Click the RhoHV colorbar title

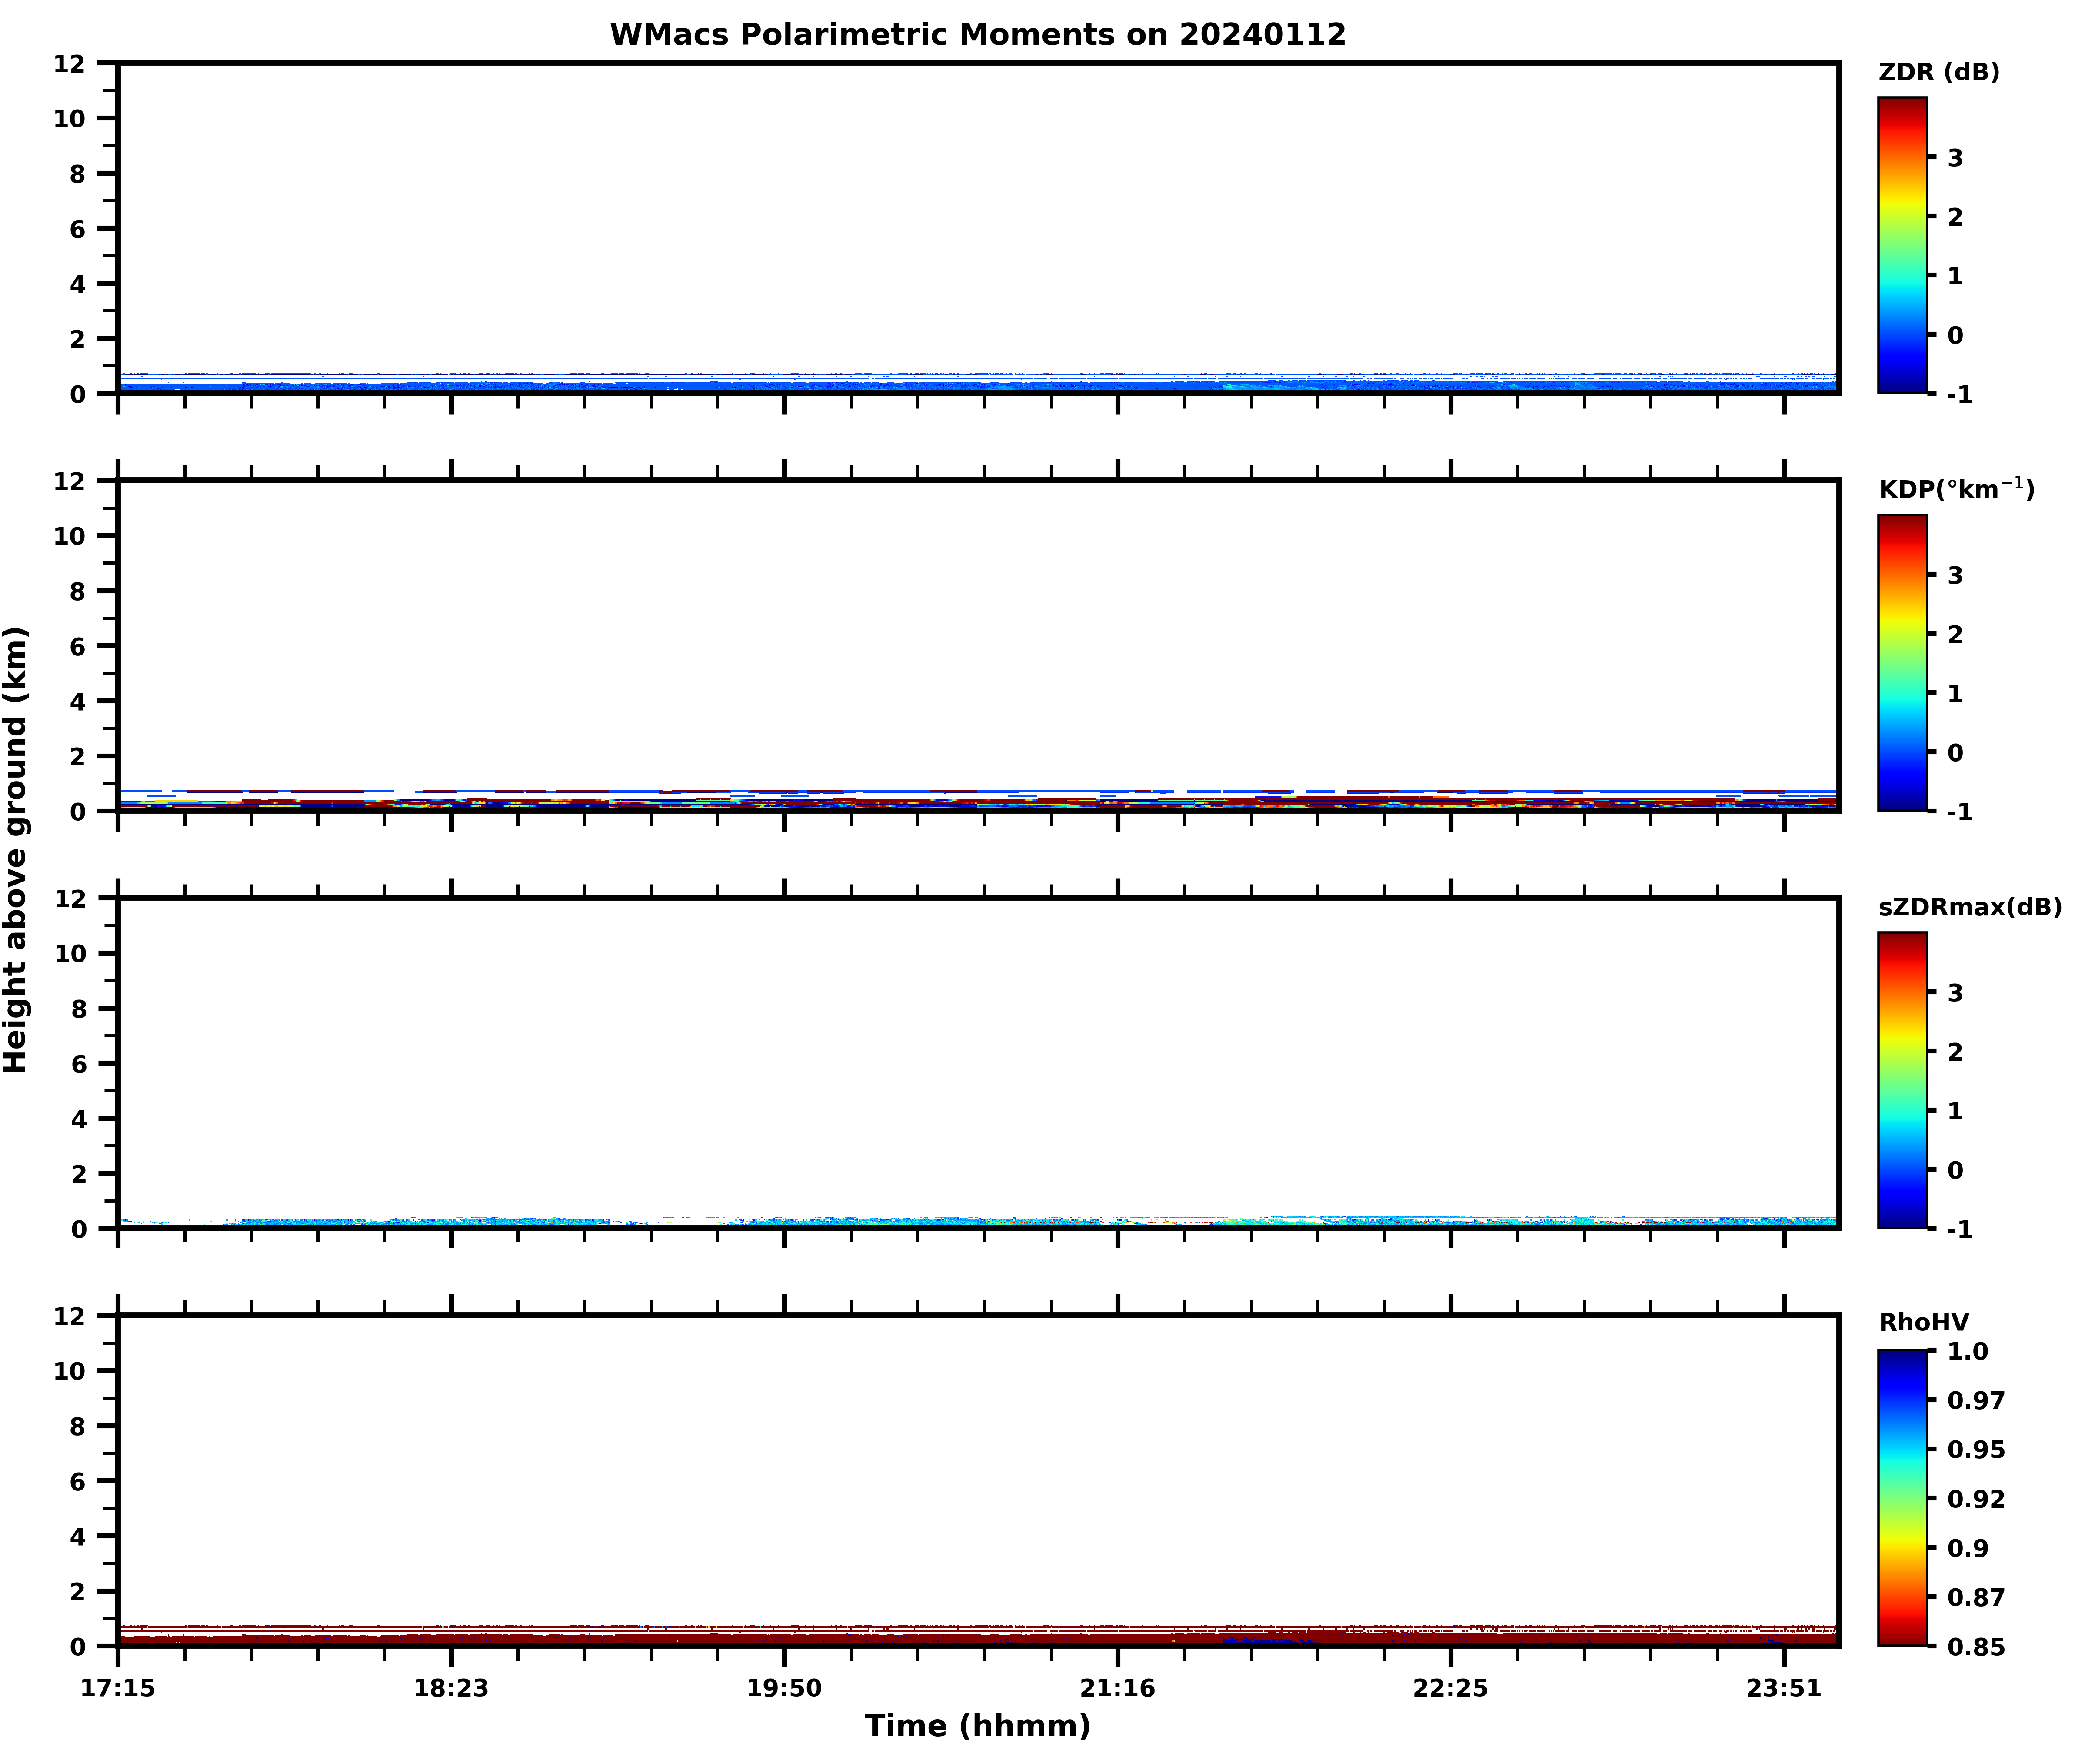pos(1924,1323)
